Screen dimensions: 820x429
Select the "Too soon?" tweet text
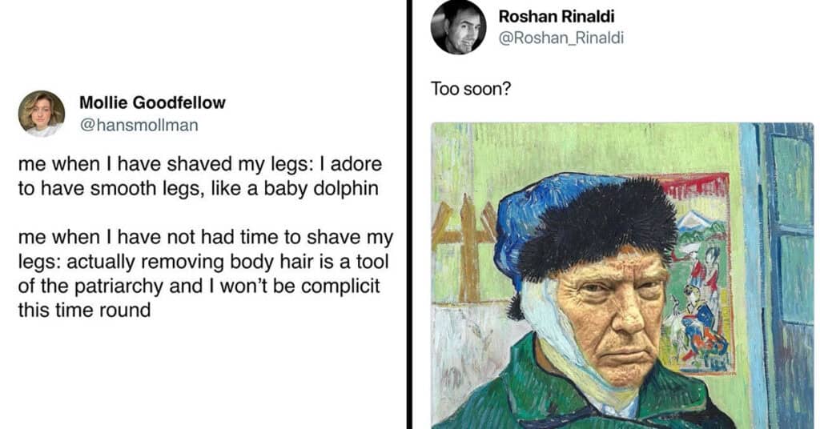coord(471,89)
